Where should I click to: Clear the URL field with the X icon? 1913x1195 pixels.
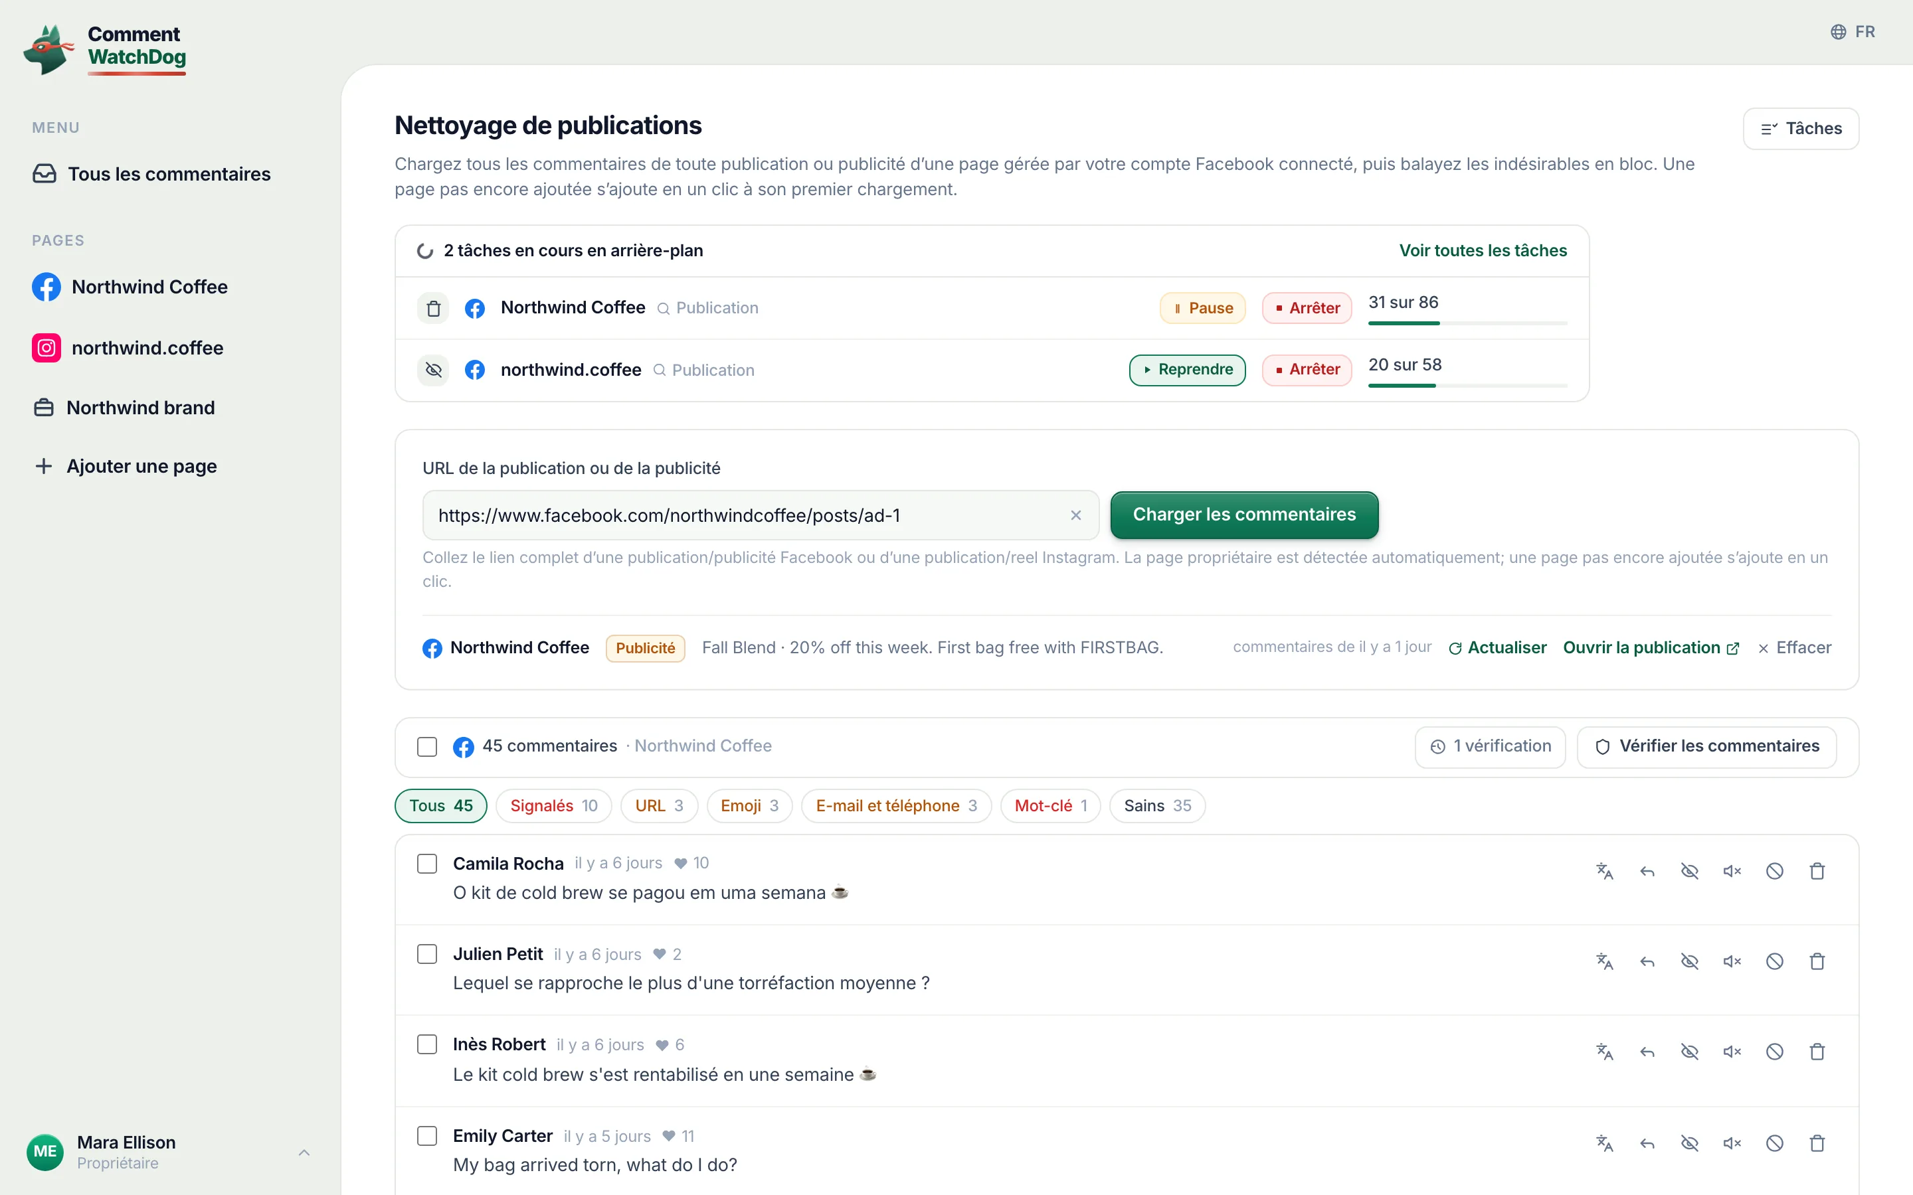point(1075,515)
